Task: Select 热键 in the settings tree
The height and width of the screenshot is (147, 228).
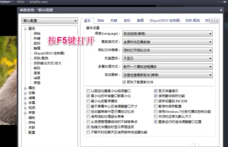Action: (37, 38)
